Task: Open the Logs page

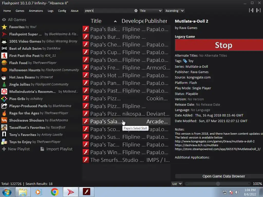Action: [x=51, y=11]
